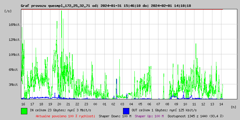
Task: Select hour 00 on the time axis
Action: click(95, 104)
